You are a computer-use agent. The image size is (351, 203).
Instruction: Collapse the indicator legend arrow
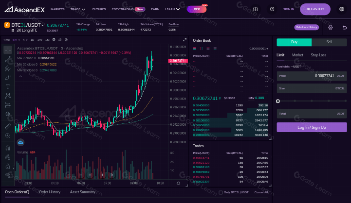point(20,76)
